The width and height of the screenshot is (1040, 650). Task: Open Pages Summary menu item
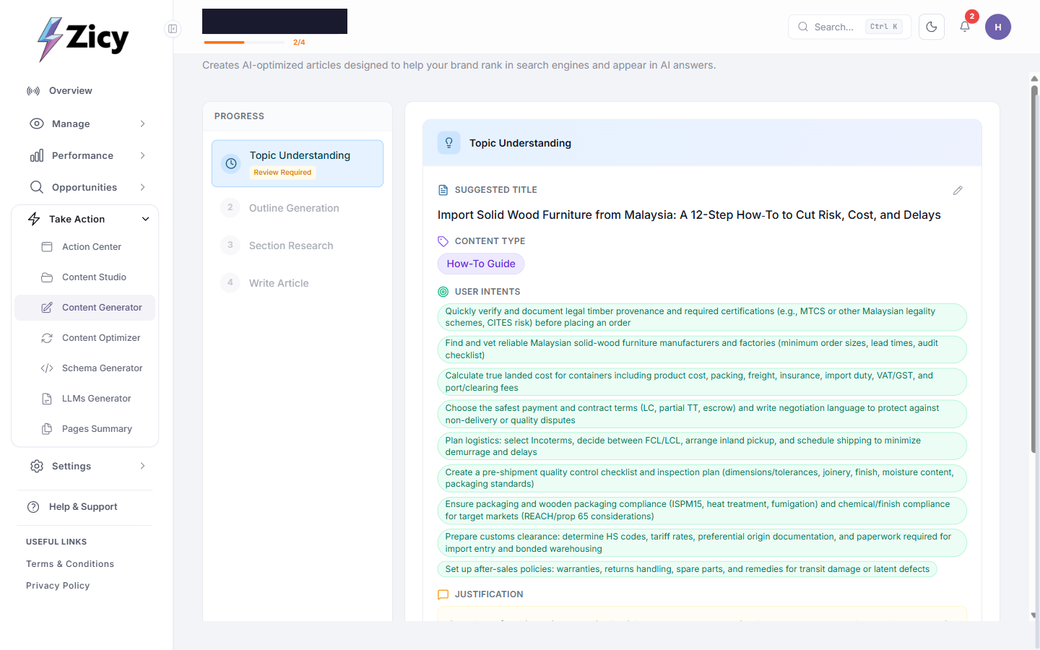pyautogui.click(x=85, y=429)
